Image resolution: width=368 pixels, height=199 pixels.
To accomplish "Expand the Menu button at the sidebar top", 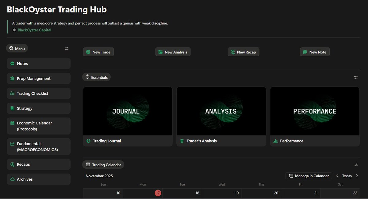I will 17,48.
